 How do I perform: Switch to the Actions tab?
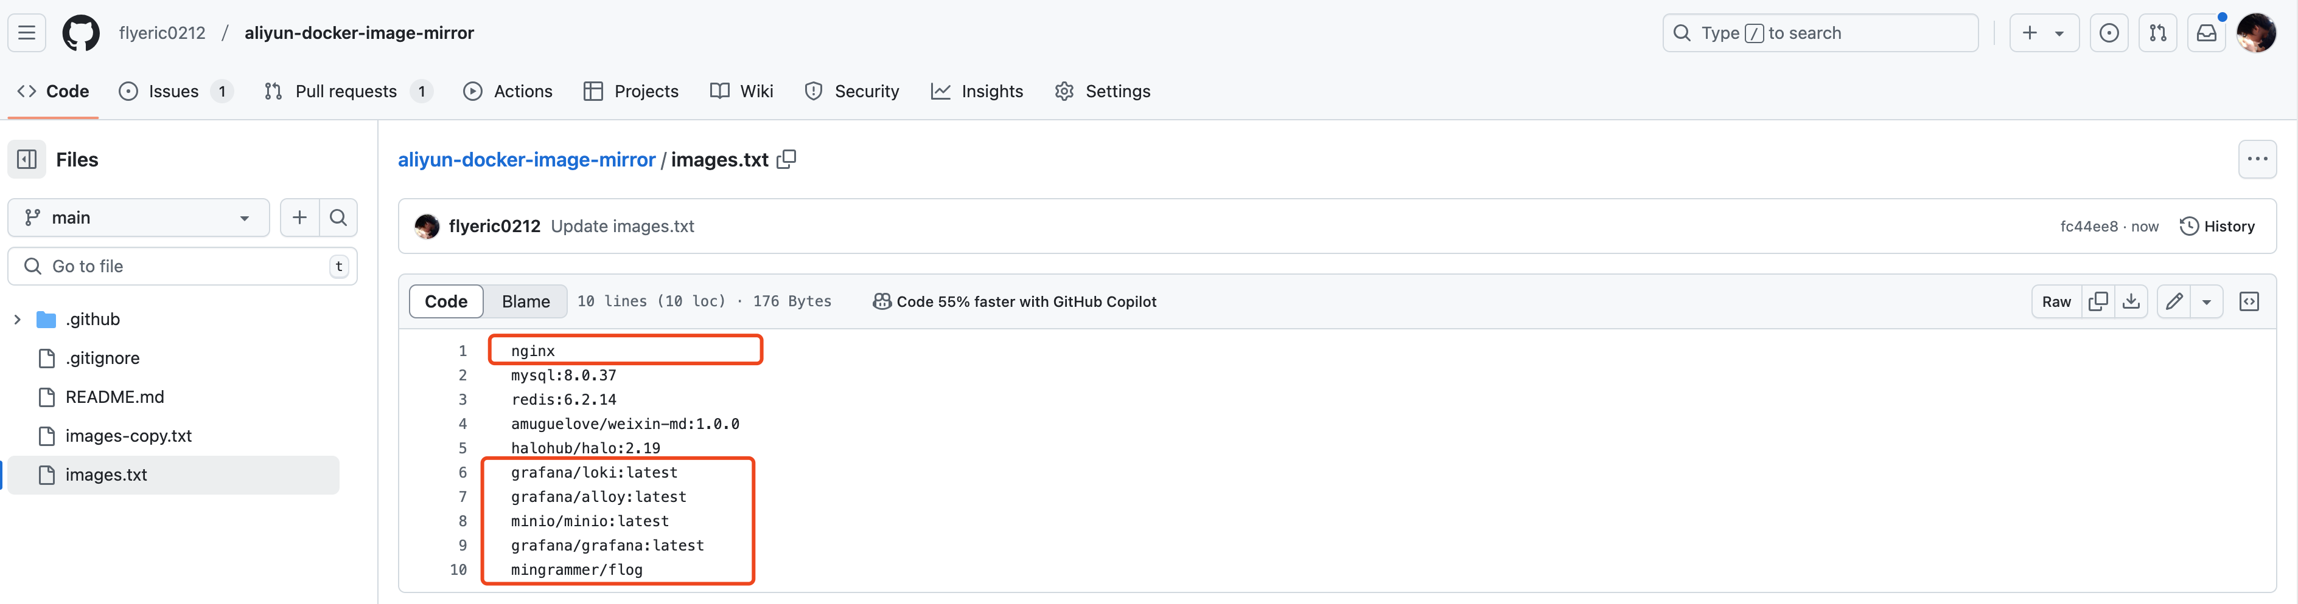pyautogui.click(x=509, y=91)
